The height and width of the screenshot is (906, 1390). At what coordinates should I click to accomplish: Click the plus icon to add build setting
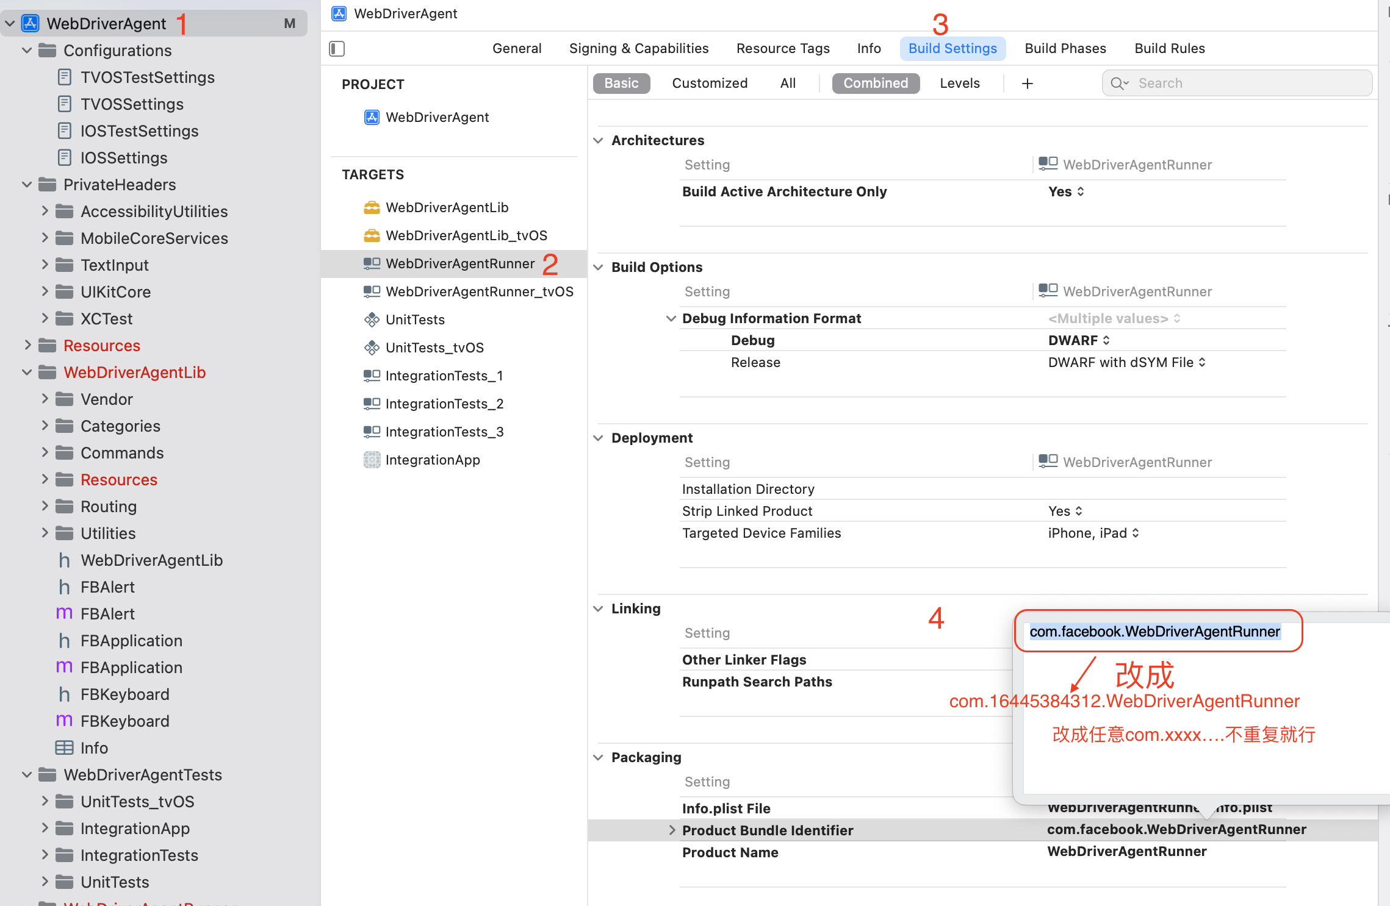[x=1028, y=84]
